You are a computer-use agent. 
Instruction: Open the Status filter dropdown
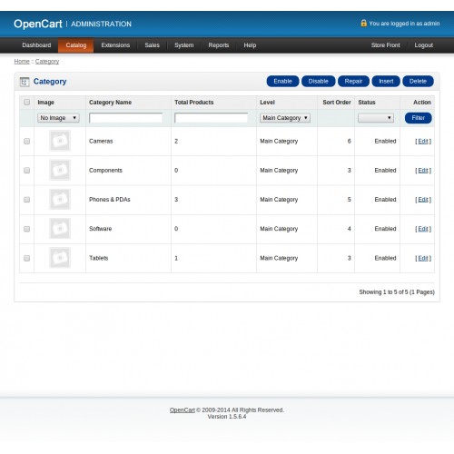(376, 118)
